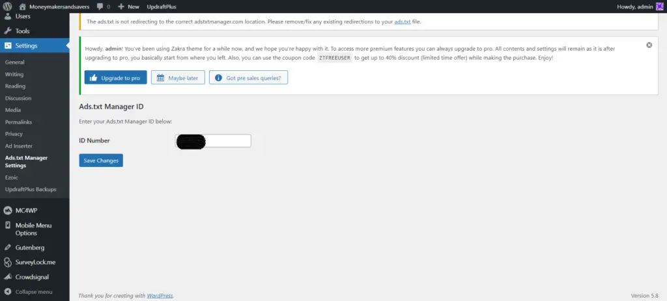Click info icon on pre sales queries
The height and width of the screenshot is (301, 667).
[218, 78]
